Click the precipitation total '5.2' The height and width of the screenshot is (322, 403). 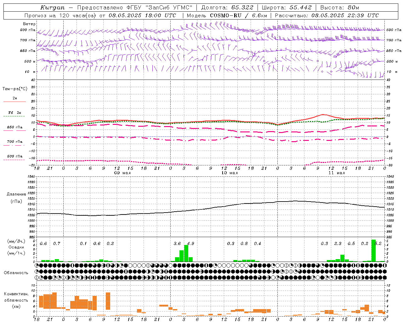(x=378, y=243)
